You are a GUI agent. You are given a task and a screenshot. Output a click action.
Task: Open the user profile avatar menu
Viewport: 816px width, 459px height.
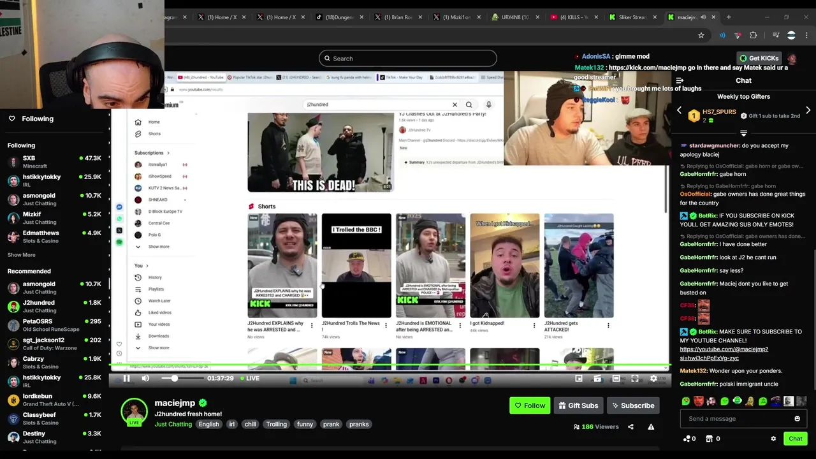point(792,59)
